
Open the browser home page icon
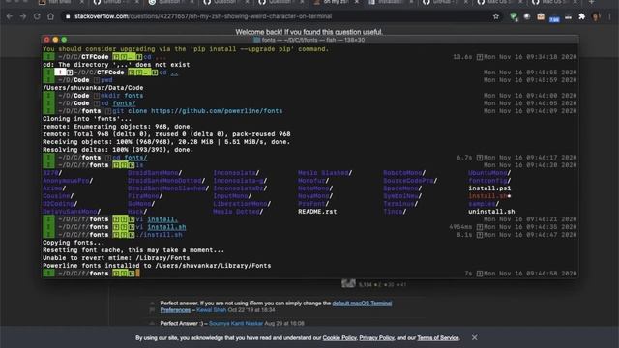coord(50,16)
